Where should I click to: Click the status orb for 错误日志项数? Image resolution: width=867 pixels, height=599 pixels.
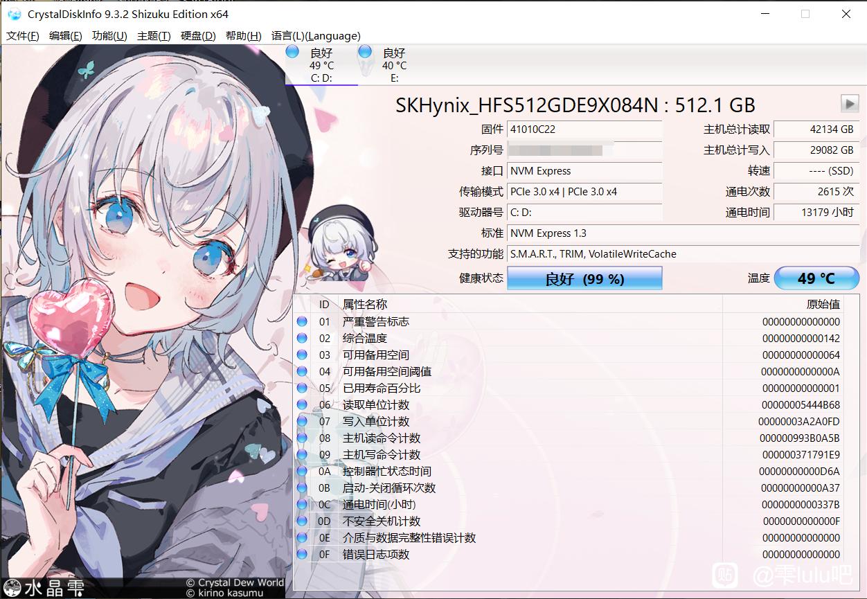(x=302, y=554)
